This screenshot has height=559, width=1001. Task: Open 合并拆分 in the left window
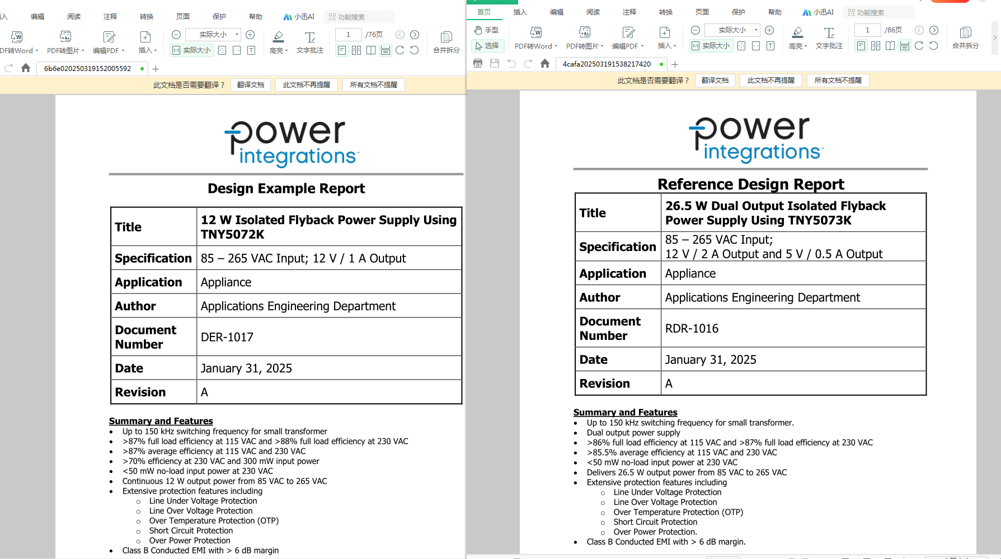point(446,42)
